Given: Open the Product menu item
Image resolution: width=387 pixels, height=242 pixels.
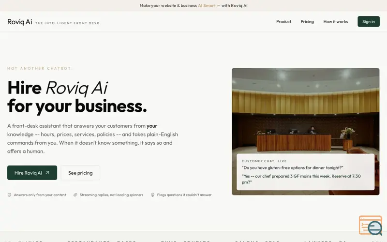Looking at the screenshot, I should point(283,21).
